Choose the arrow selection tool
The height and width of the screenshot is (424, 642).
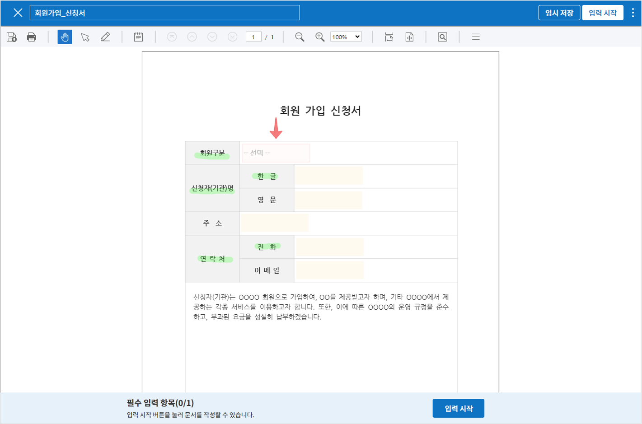(x=85, y=37)
